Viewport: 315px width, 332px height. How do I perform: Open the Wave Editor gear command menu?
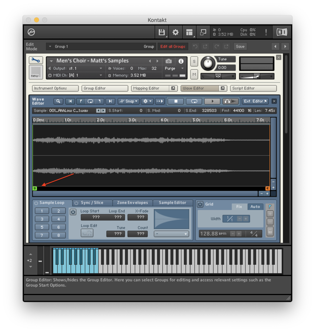pos(147,101)
